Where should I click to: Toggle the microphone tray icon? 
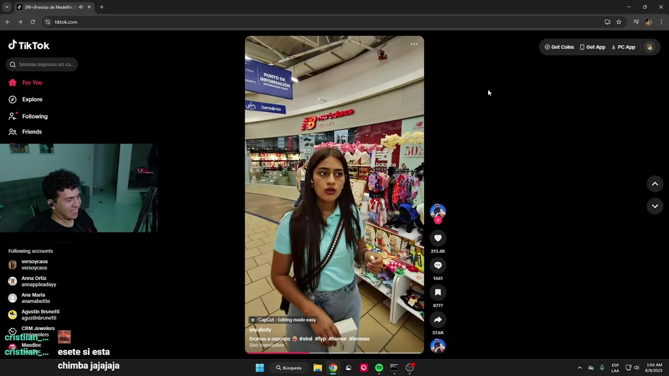click(602, 368)
